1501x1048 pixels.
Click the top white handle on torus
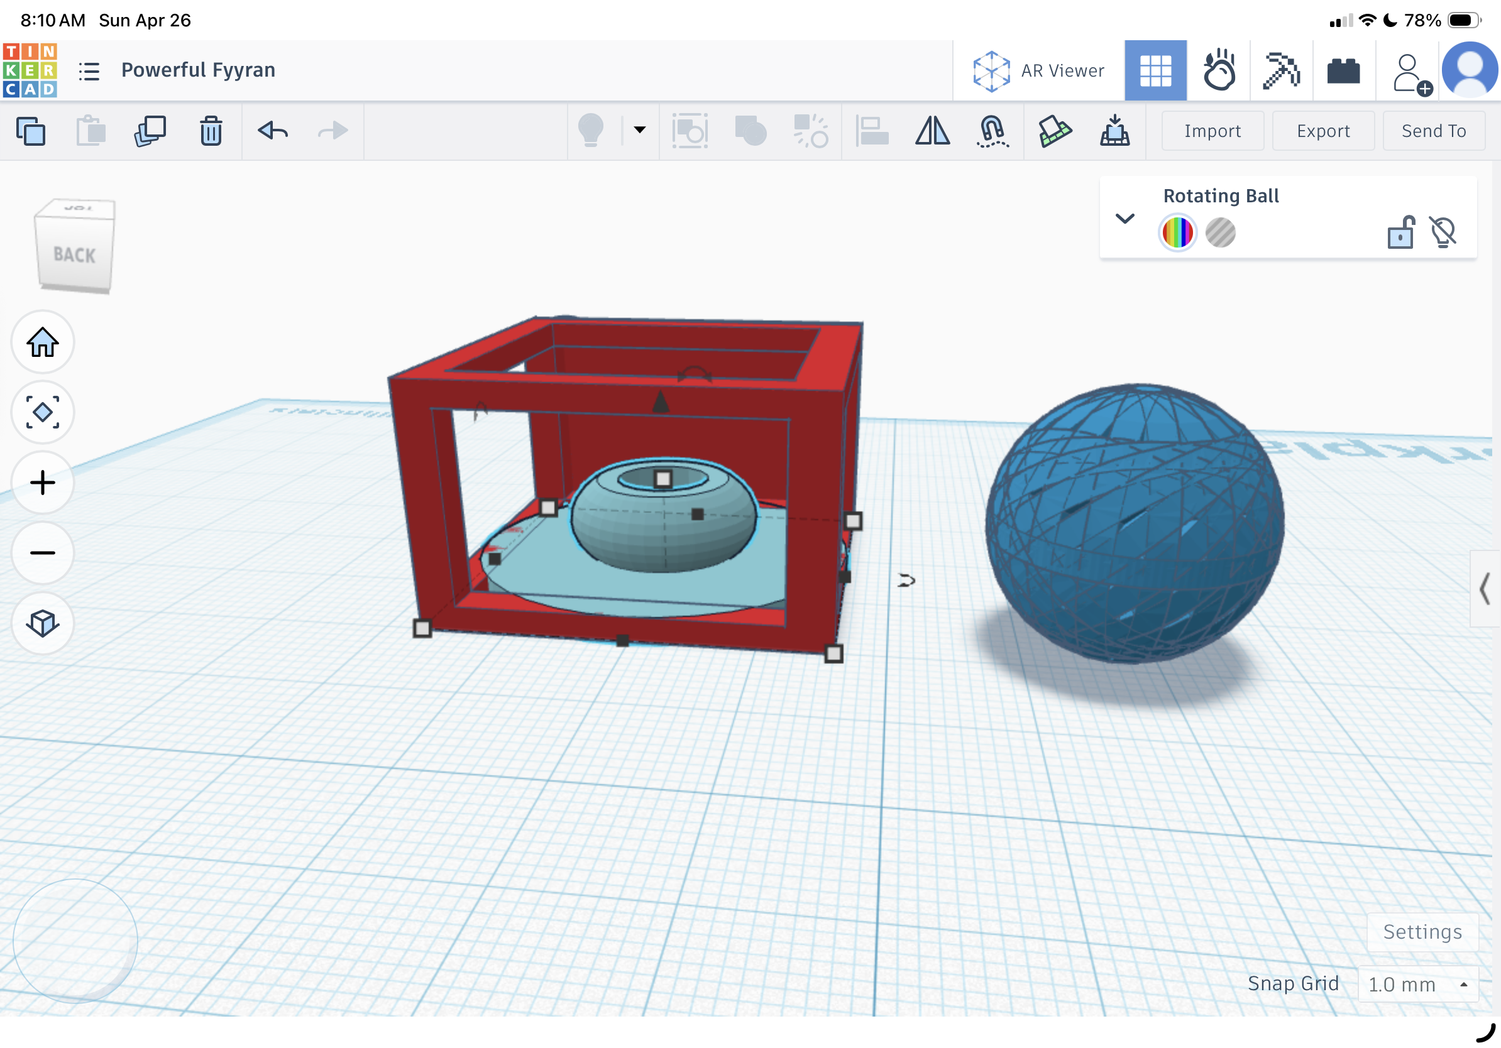pos(663,479)
